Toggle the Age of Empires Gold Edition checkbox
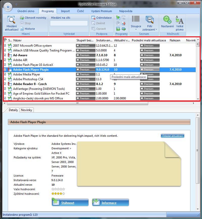 coord(5,93)
